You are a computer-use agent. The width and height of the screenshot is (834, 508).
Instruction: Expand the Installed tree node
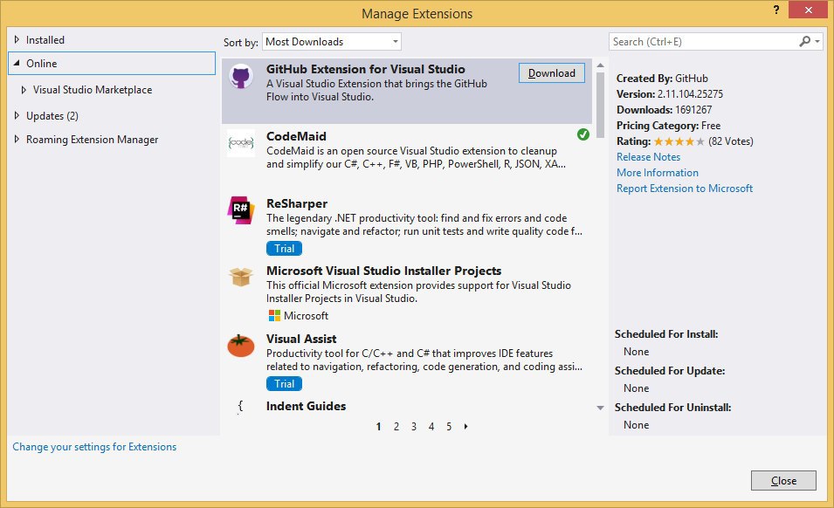point(17,39)
